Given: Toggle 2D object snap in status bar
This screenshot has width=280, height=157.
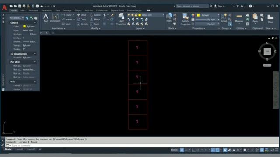Looking at the screenshot, I should click(x=217, y=150).
